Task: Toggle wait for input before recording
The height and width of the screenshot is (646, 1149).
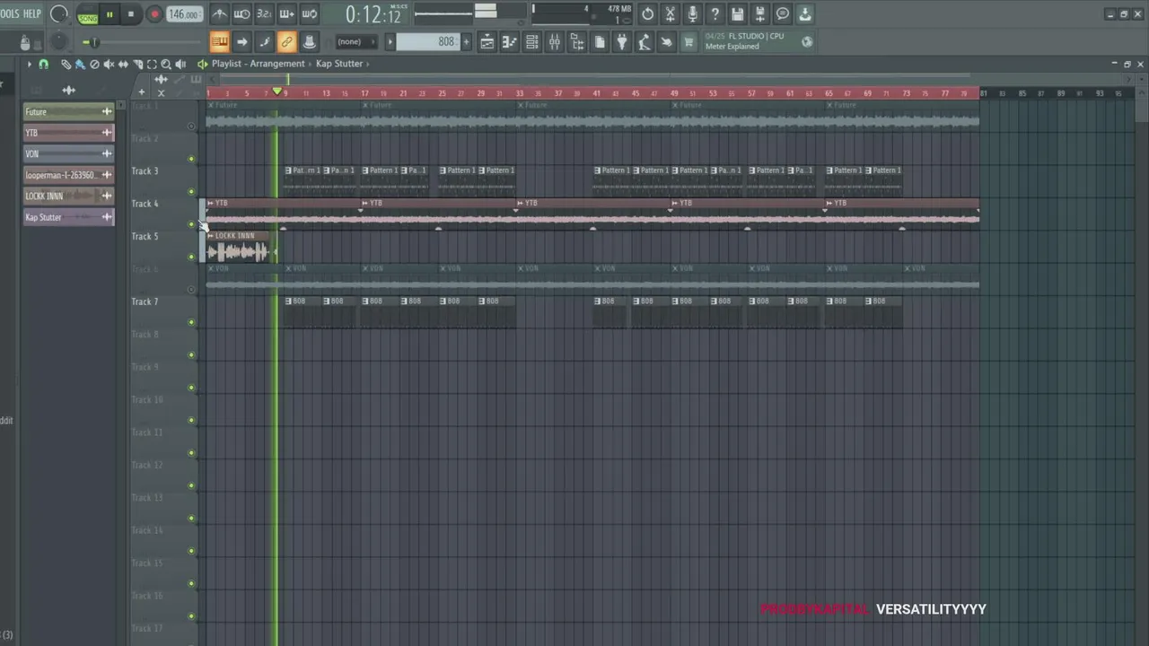Action: [241, 14]
